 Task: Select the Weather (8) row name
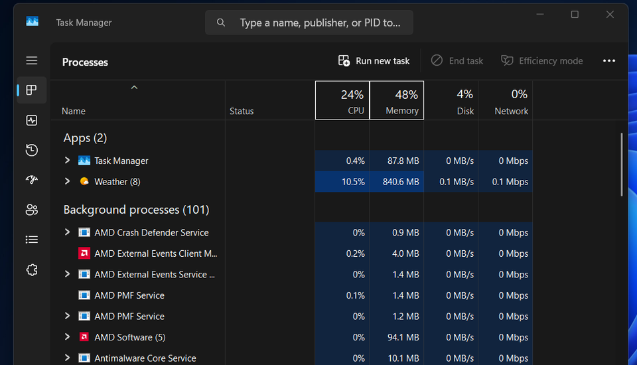tap(117, 182)
